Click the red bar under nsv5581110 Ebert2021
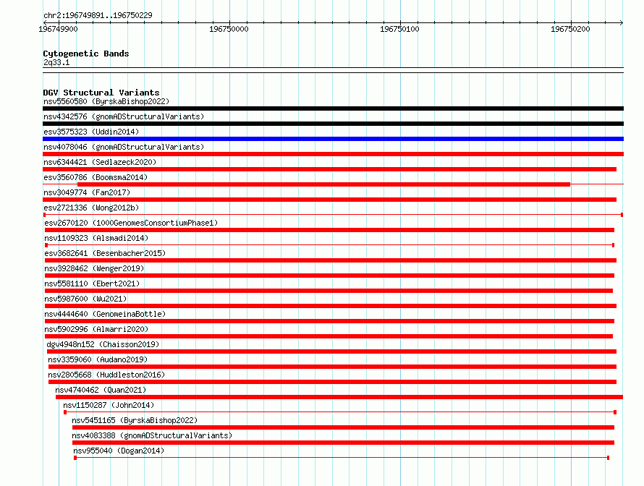This screenshot has height=486, width=644. click(329, 291)
